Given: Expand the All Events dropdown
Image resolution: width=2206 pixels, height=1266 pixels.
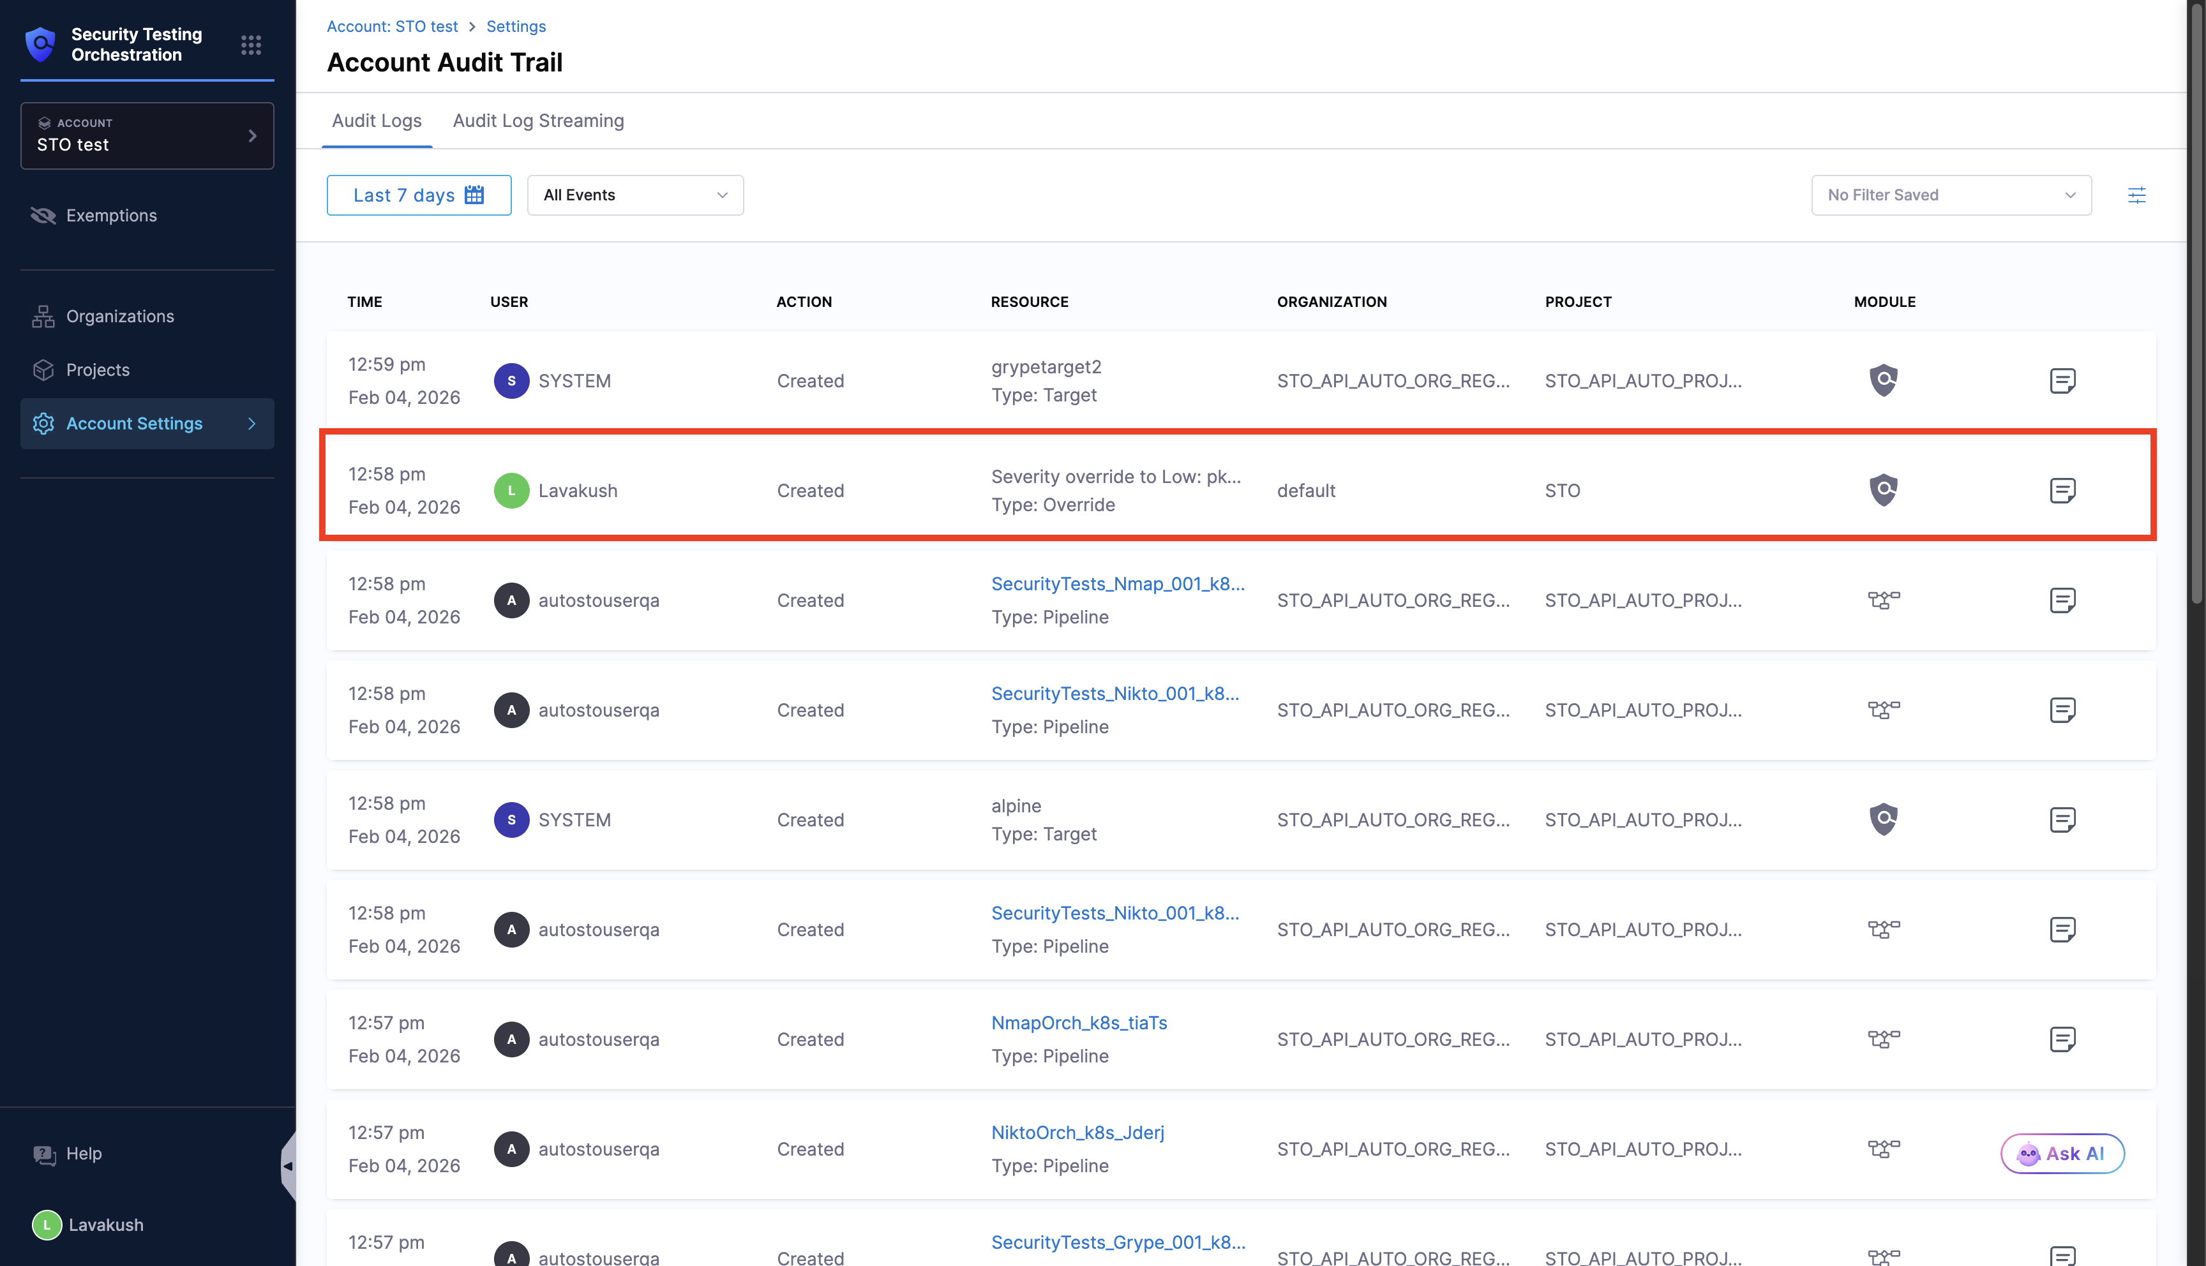Looking at the screenshot, I should (634, 195).
